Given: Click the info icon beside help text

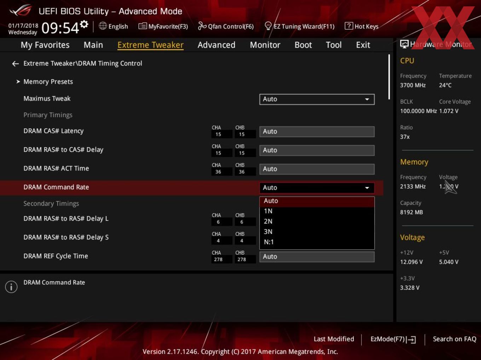Looking at the screenshot, I should tap(11, 287).
